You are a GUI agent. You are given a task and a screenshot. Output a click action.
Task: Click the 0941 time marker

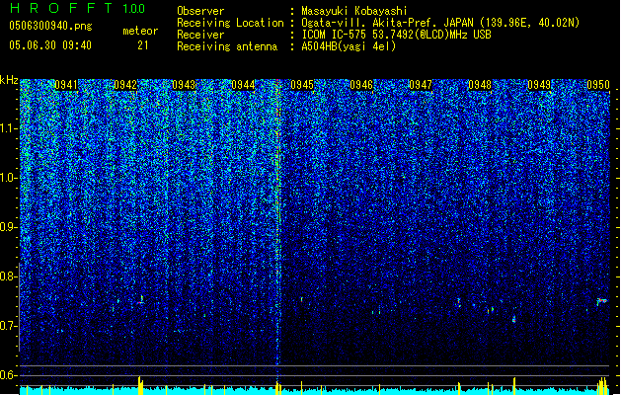(x=66, y=85)
